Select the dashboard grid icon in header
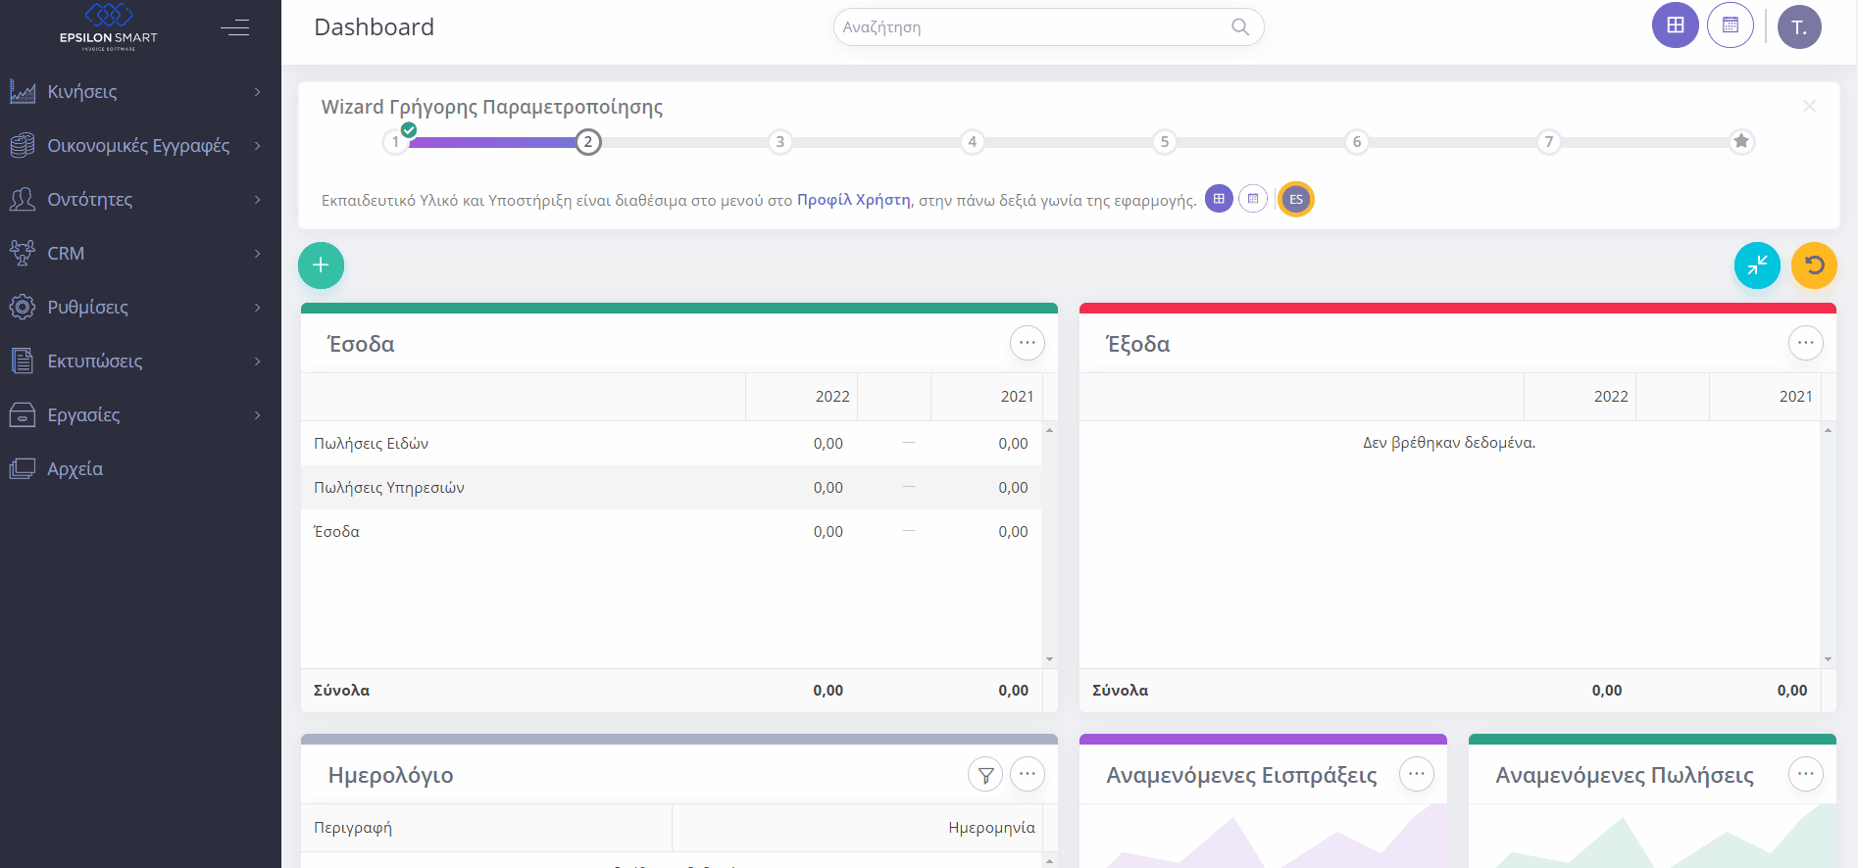The image size is (1858, 868). coord(1675,25)
